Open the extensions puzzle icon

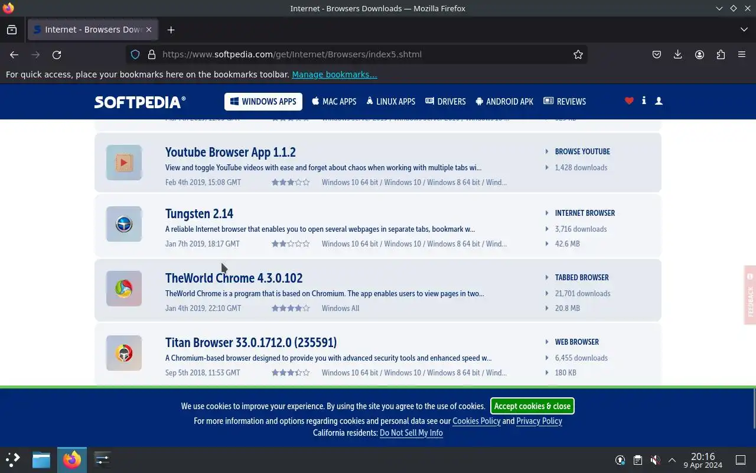tap(721, 54)
